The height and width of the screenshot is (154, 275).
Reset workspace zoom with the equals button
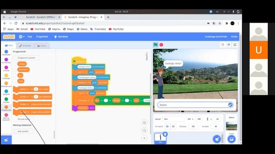click(x=144, y=138)
